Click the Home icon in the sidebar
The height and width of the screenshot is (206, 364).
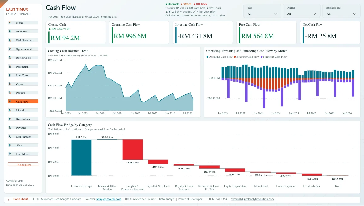pyautogui.click(x=10, y=22)
